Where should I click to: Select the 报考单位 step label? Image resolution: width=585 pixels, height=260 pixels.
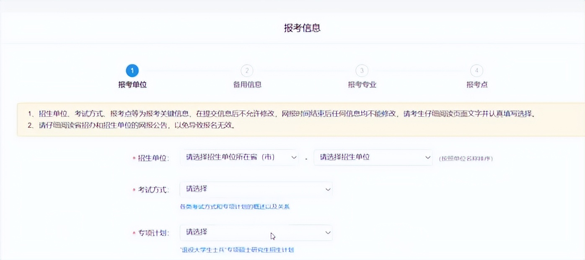132,84
